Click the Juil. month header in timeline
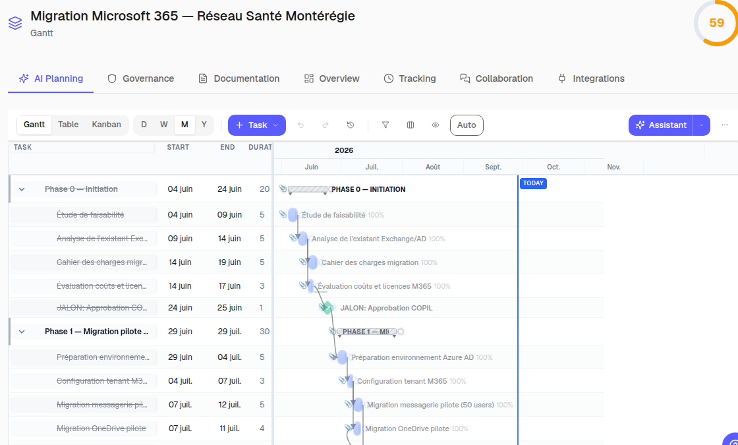Viewport: 738px width, 445px height. [372, 167]
